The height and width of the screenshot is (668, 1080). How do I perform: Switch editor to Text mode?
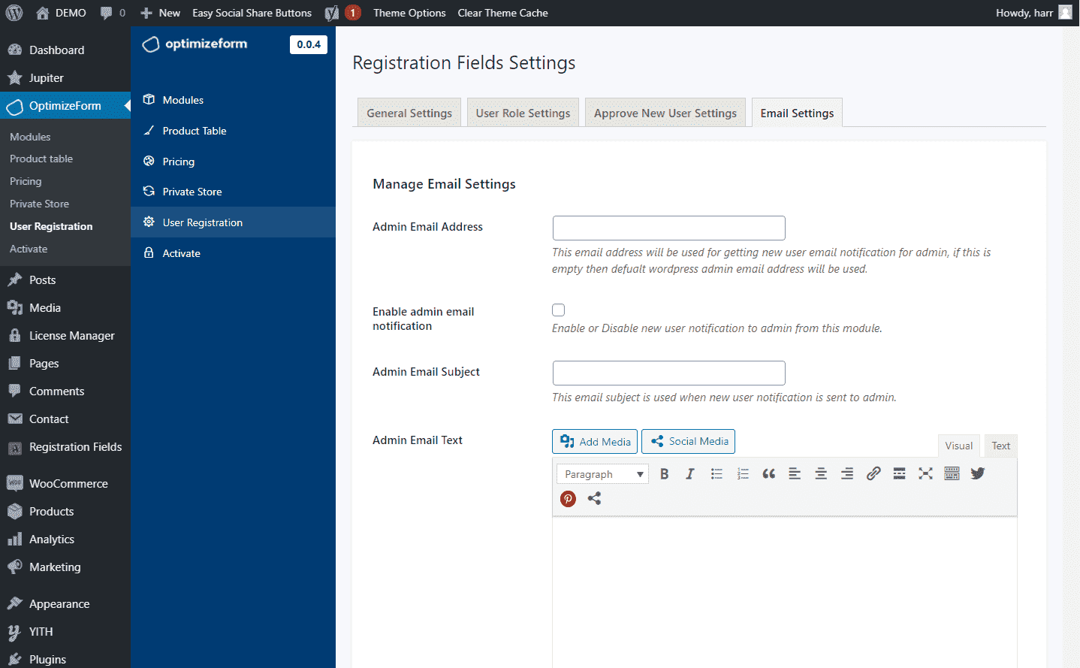point(1000,446)
